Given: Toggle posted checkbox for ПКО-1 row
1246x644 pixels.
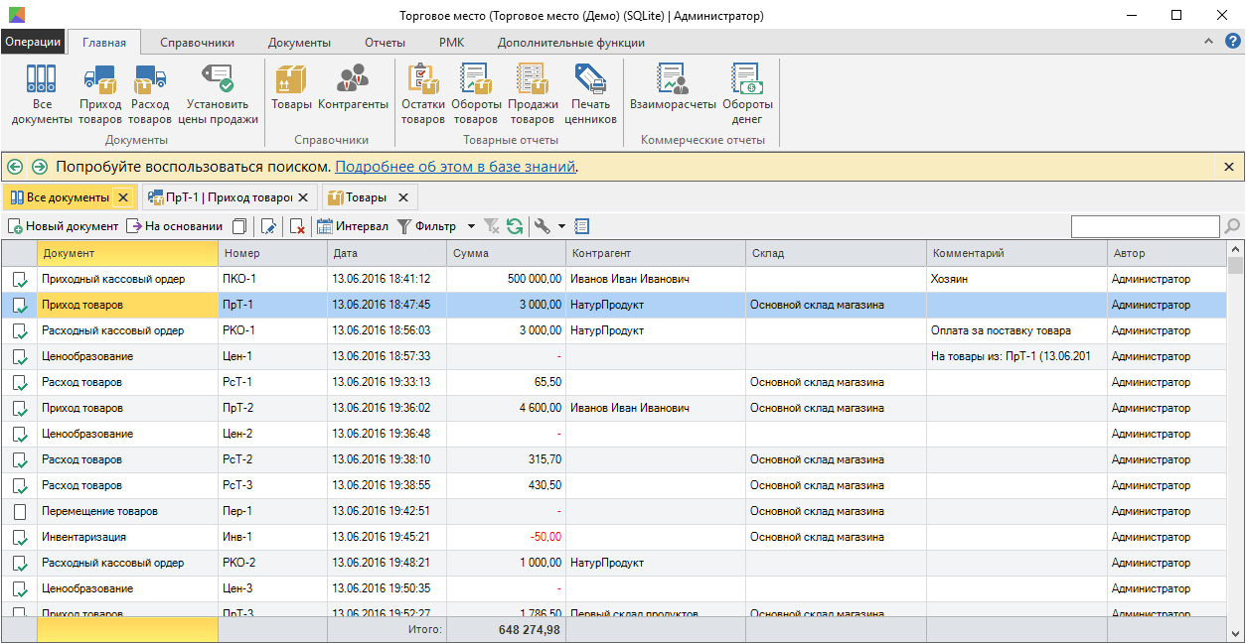Looking at the screenshot, I should coord(20,280).
